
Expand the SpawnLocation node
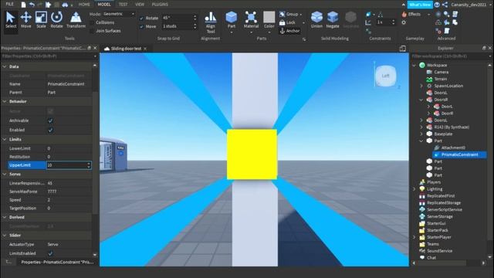click(421, 86)
